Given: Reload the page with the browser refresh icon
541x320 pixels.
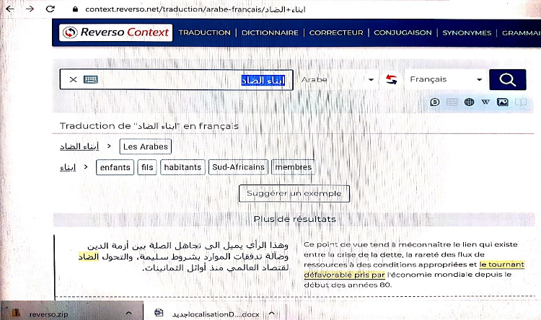Looking at the screenshot, I should (50, 9).
